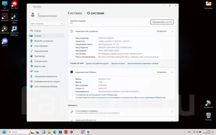The height and width of the screenshot is (135, 216).
Task: Copy device specifications with Копировать
Action: (x=162, y=31)
